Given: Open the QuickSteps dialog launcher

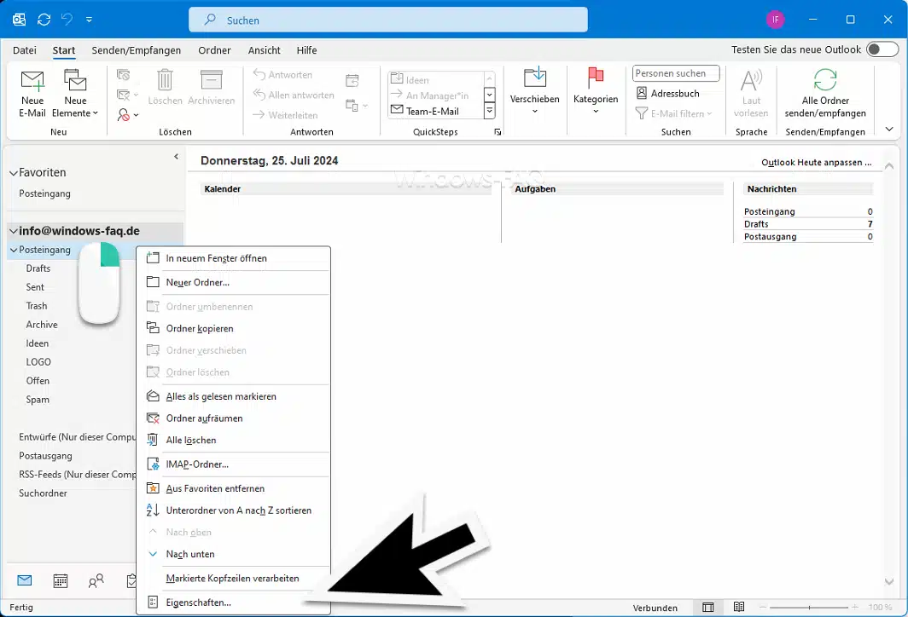Looking at the screenshot, I should (x=498, y=132).
